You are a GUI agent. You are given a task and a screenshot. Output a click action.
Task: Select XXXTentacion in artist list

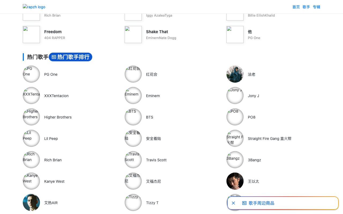[56, 96]
